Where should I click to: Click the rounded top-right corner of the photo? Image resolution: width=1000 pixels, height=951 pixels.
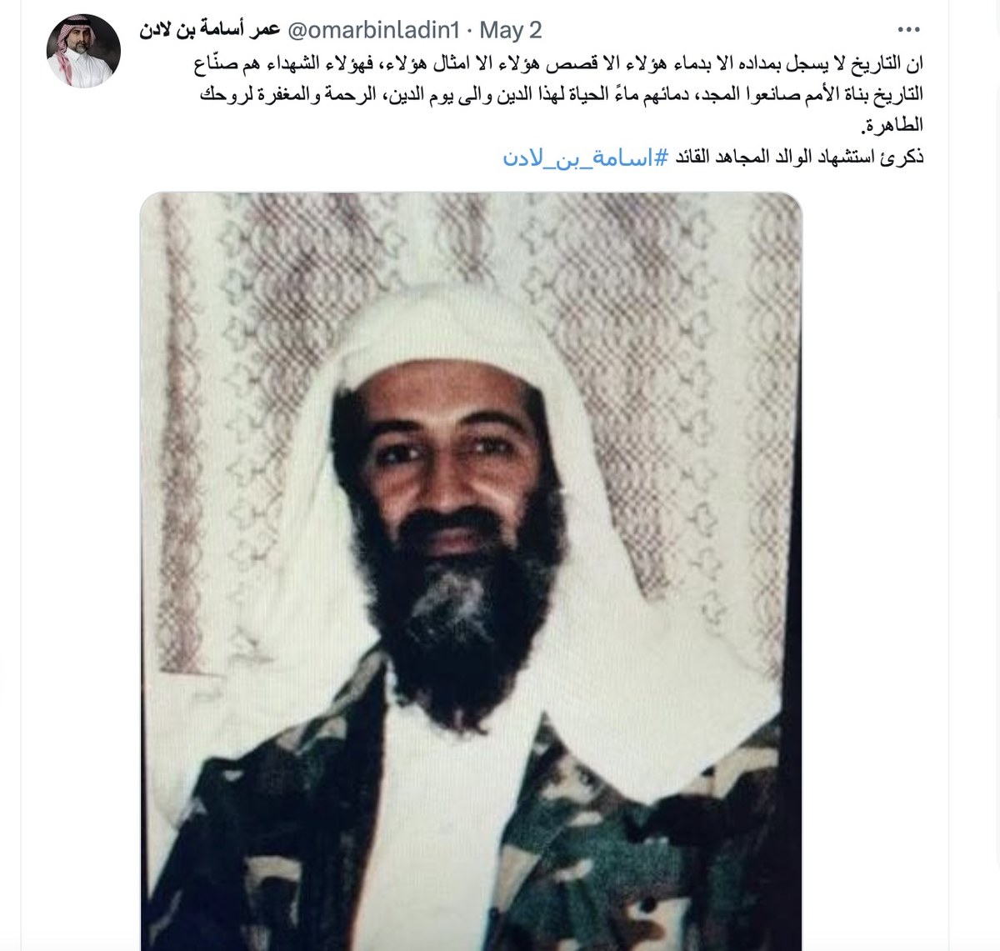tap(792, 204)
